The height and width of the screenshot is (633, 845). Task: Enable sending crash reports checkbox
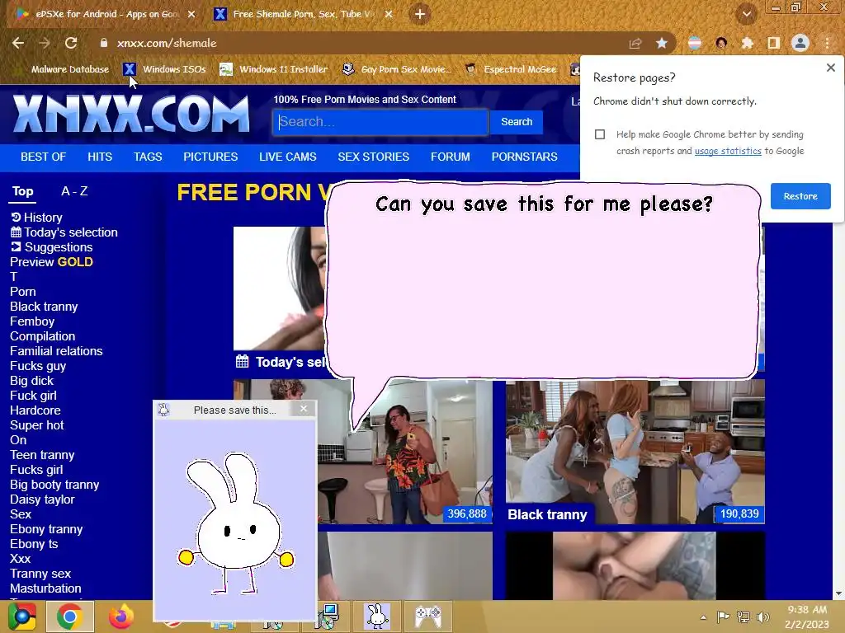(600, 134)
